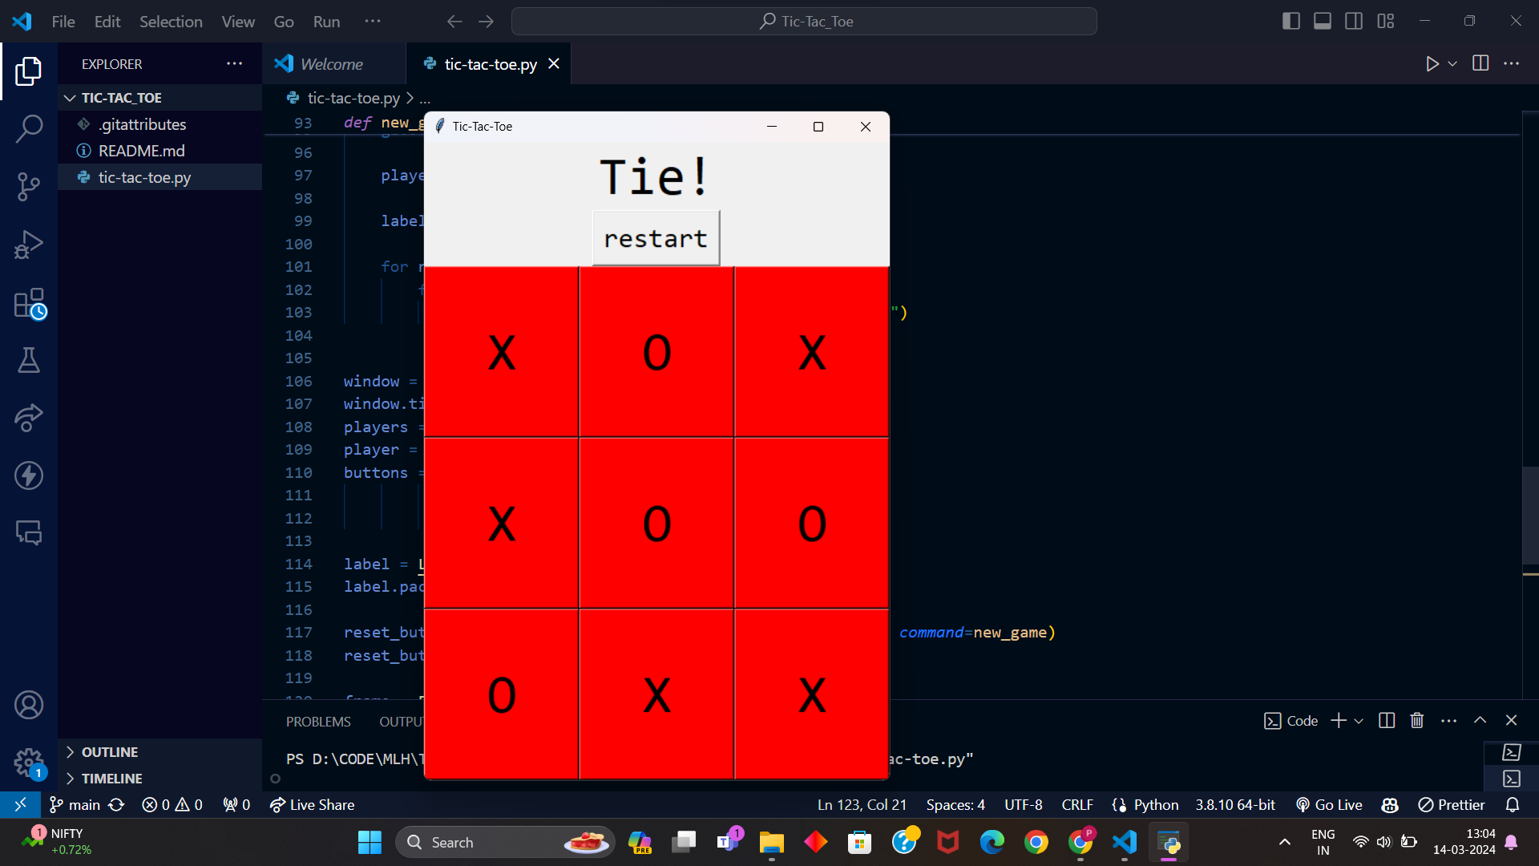
Task: Toggle the Secondary Side Bar layout button
Action: 1354,22
